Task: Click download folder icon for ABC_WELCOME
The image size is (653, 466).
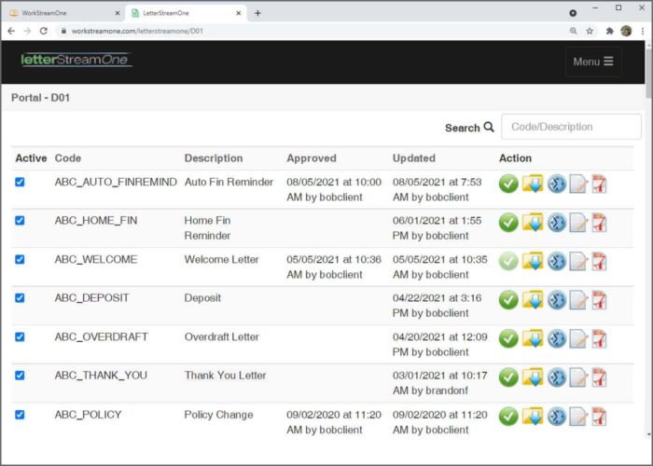Action: click(x=533, y=261)
